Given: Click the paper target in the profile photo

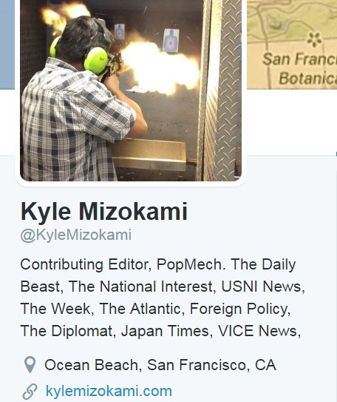Looking at the screenshot, I should pyautogui.click(x=171, y=40).
